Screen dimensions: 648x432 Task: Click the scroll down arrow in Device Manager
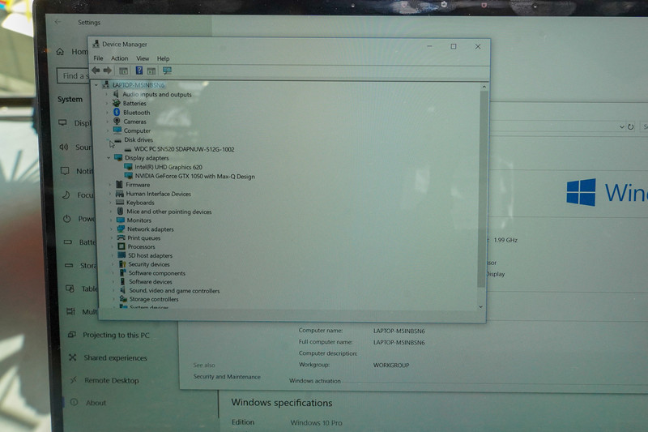(x=480, y=306)
